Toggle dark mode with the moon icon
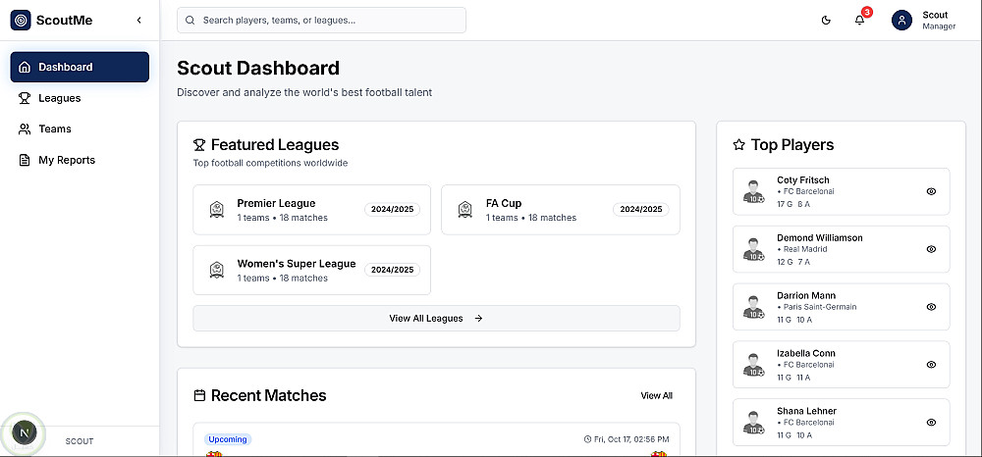 point(826,20)
